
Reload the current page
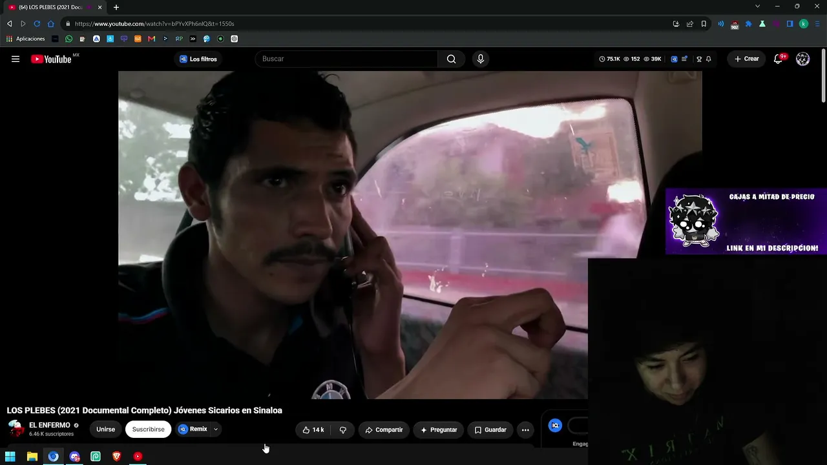(37, 24)
